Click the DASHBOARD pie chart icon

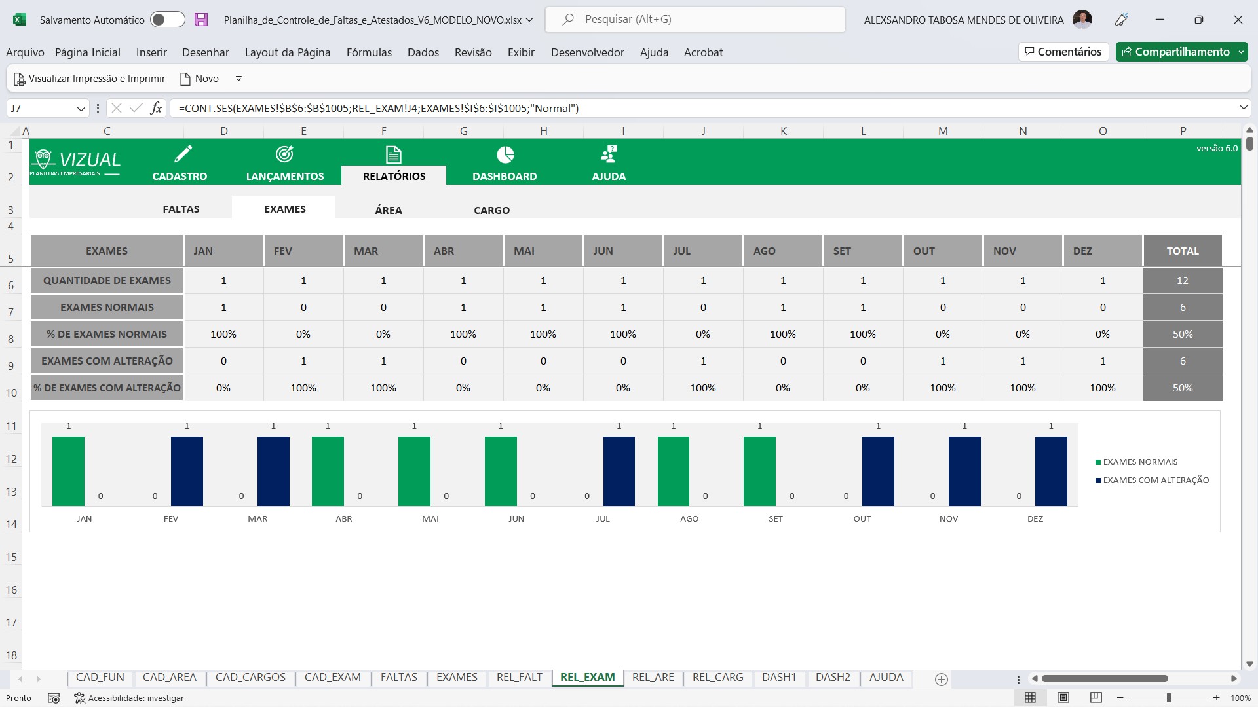pos(505,154)
